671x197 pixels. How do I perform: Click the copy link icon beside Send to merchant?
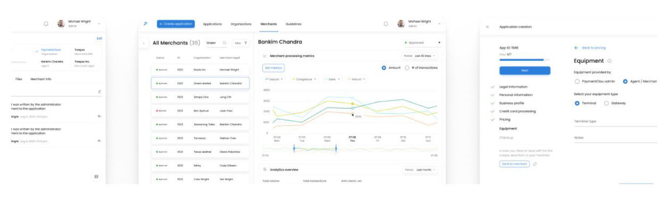pos(535,164)
